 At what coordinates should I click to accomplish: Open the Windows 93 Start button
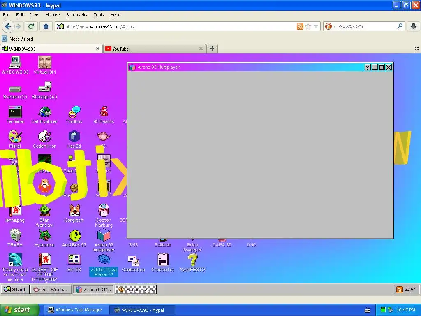[15, 289]
